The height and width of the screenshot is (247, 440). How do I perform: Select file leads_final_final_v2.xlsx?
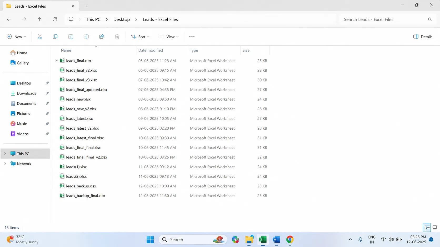(86, 157)
